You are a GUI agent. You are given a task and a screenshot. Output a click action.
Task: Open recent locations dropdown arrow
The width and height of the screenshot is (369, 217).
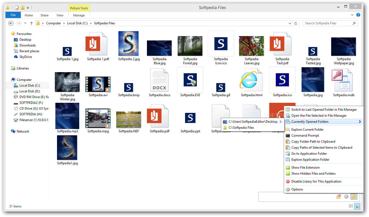point(25,23)
